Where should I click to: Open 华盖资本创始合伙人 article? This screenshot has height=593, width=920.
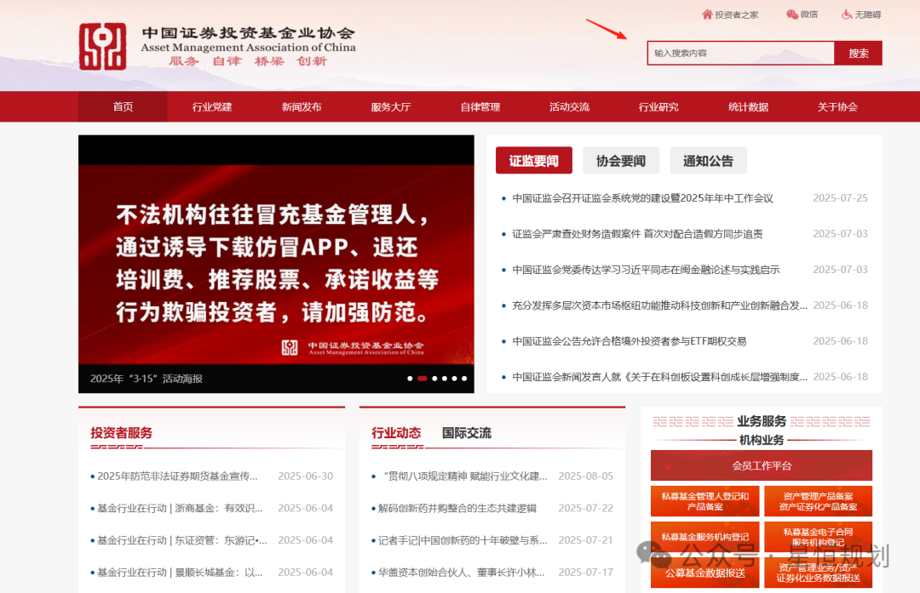[461, 572]
